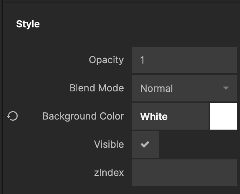Click the Blend Mode property label
This screenshot has width=240, height=194.
[x=97, y=88]
